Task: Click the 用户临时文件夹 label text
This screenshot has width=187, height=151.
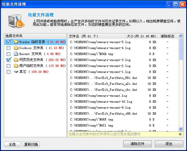Action: [x=31, y=66]
